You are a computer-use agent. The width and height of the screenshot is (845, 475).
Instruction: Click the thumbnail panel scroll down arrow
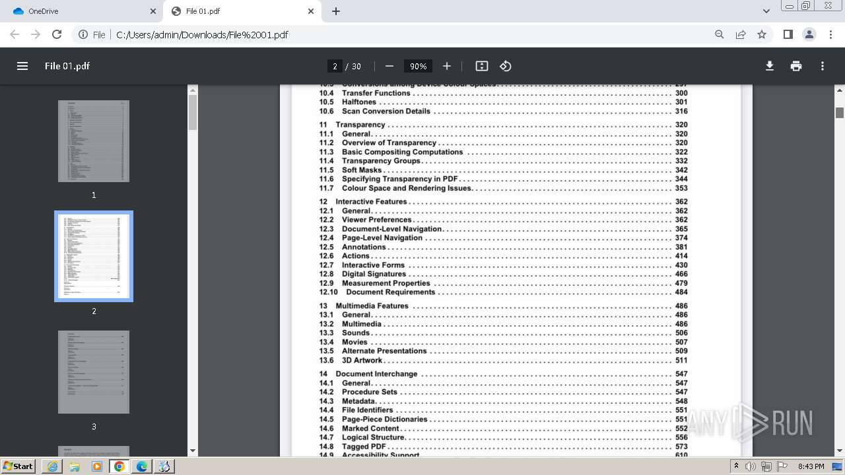[193, 451]
